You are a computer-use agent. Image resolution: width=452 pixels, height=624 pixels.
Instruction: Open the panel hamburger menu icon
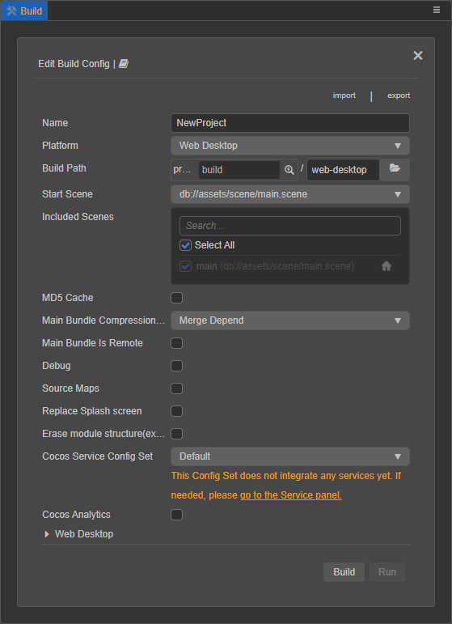[437, 10]
